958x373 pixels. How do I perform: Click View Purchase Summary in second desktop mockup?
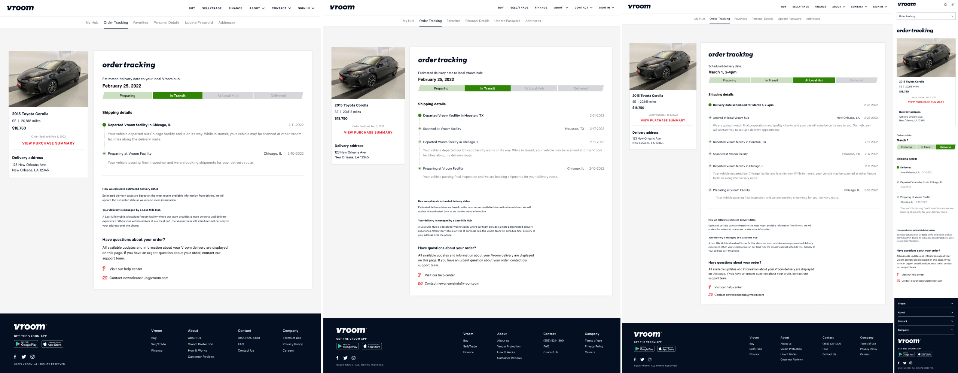[368, 133]
